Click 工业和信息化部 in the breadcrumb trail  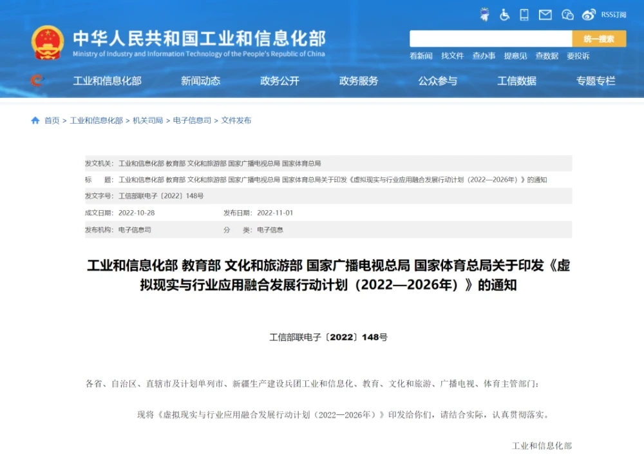point(97,121)
